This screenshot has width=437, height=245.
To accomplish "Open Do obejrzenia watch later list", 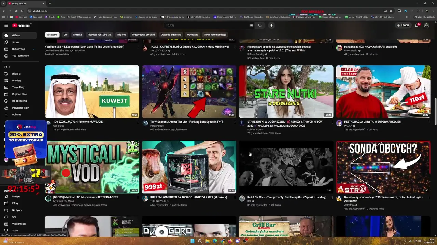I will (x=19, y=101).
